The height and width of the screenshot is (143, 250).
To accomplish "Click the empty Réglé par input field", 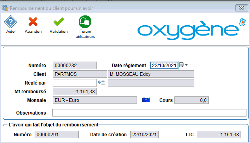I will (x=75, y=83).
